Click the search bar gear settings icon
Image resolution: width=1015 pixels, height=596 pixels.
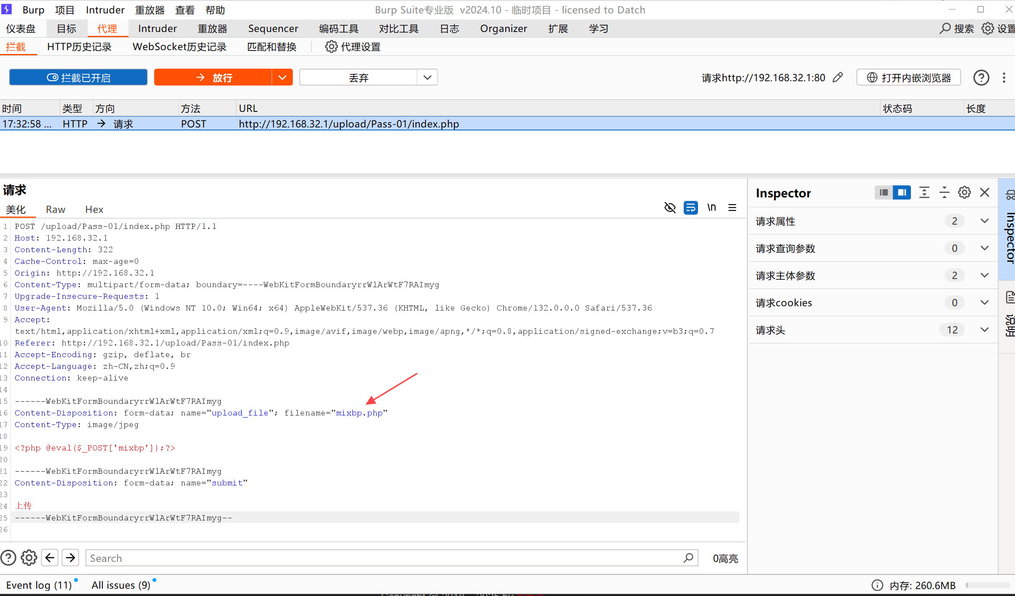pyautogui.click(x=29, y=558)
